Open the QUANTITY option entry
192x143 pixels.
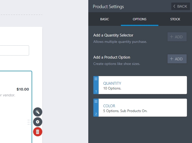[112, 83]
